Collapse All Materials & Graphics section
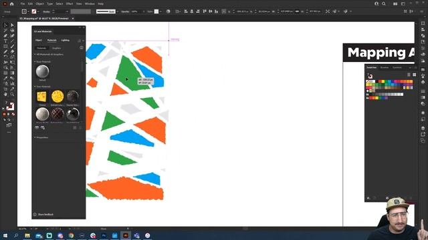 [35, 55]
